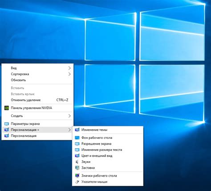
Task: Choose the bottom Персонализация entry
Action: pos(37,136)
